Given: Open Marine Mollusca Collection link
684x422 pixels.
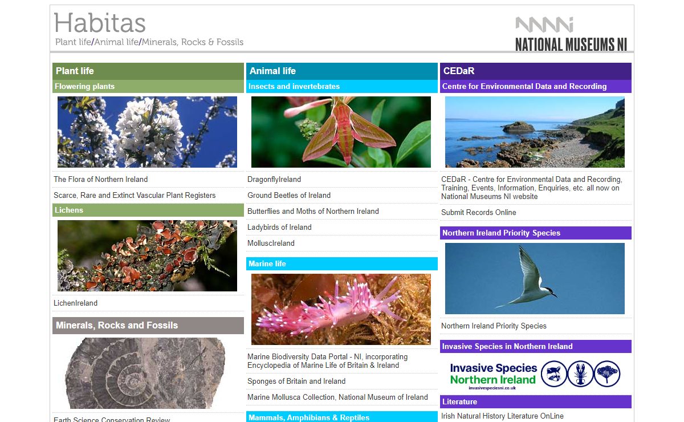Looking at the screenshot, I should point(337,397).
